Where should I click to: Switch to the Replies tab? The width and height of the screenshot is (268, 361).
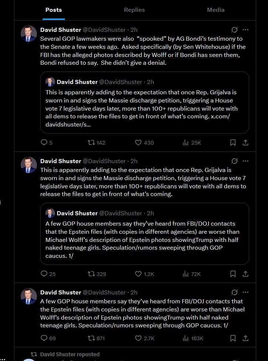click(x=134, y=10)
